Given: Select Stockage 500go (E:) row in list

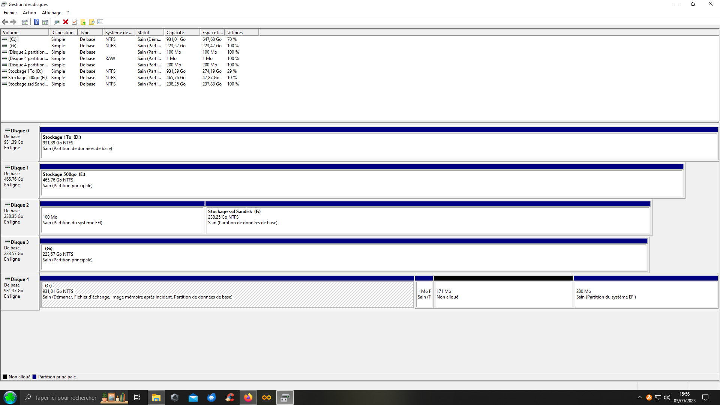Looking at the screenshot, I should pyautogui.click(x=27, y=78).
